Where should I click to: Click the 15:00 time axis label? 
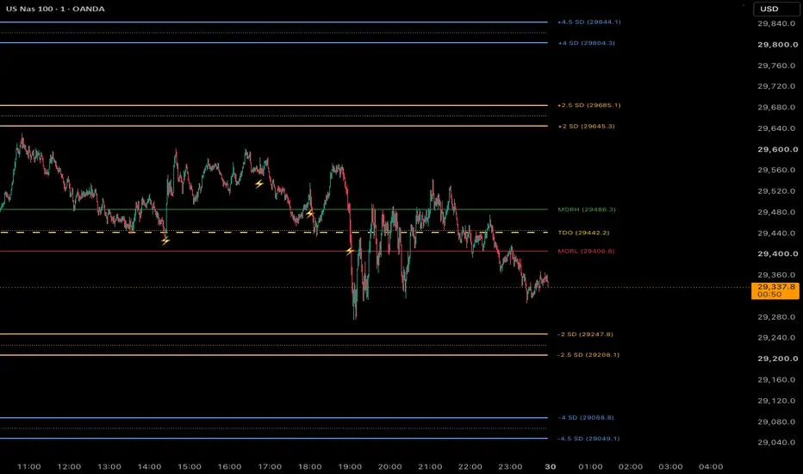(190, 467)
